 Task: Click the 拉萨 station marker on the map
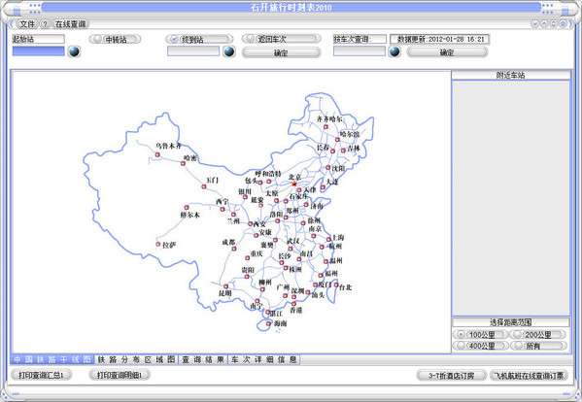click(158, 244)
